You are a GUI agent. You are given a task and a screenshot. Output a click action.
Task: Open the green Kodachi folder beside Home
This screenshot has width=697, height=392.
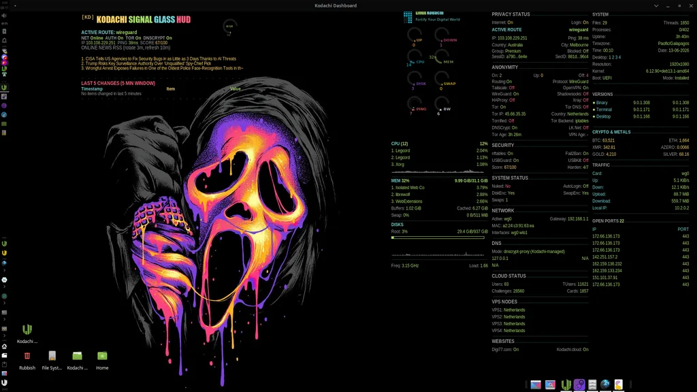78,356
